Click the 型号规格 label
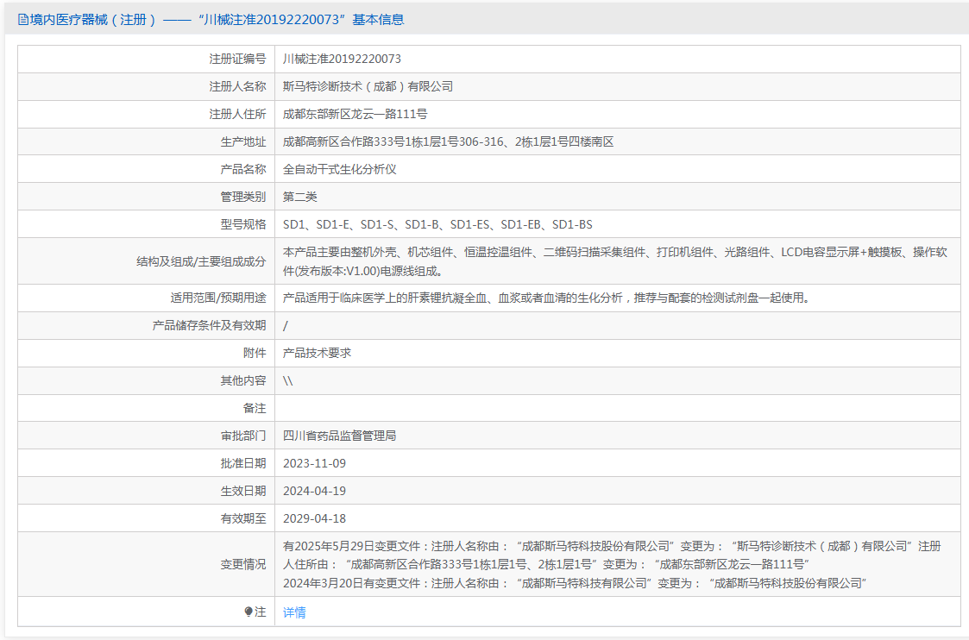This screenshot has width=969, height=640. click(242, 224)
